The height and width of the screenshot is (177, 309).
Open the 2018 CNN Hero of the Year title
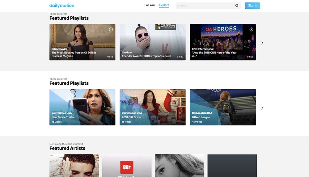coord(214,54)
